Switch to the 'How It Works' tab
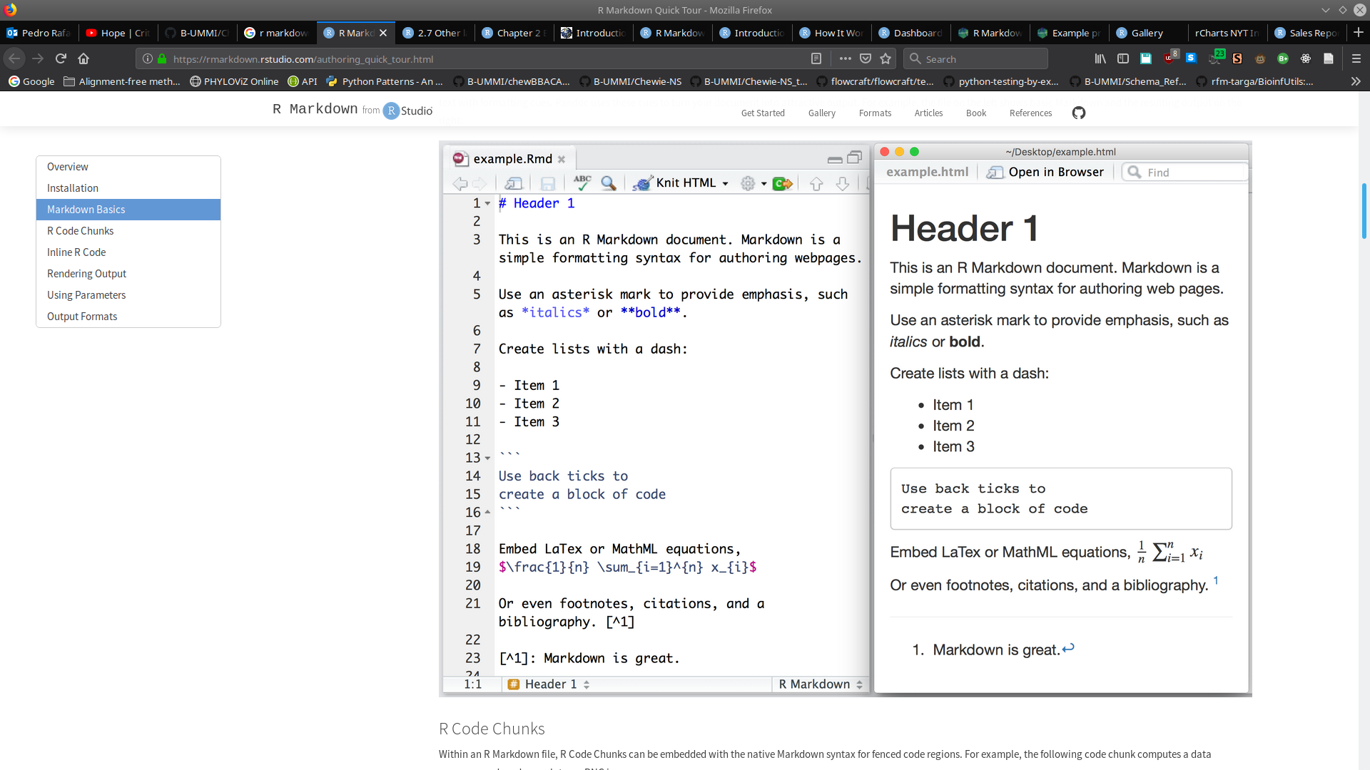Image resolution: width=1370 pixels, height=770 pixels. coord(832,33)
